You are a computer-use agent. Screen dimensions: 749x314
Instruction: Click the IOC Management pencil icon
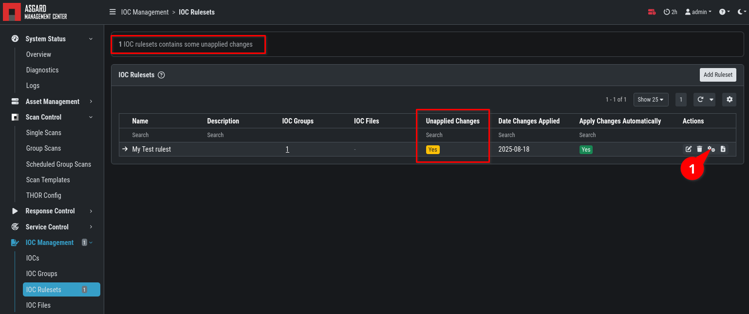15,243
